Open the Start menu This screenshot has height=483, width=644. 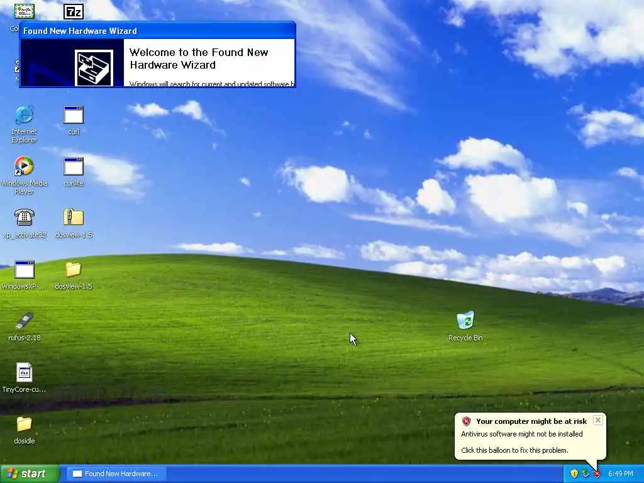30,474
